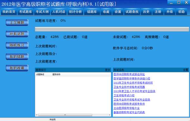
Task: Select 试题查找 in the top menu
Action: pos(132,12)
